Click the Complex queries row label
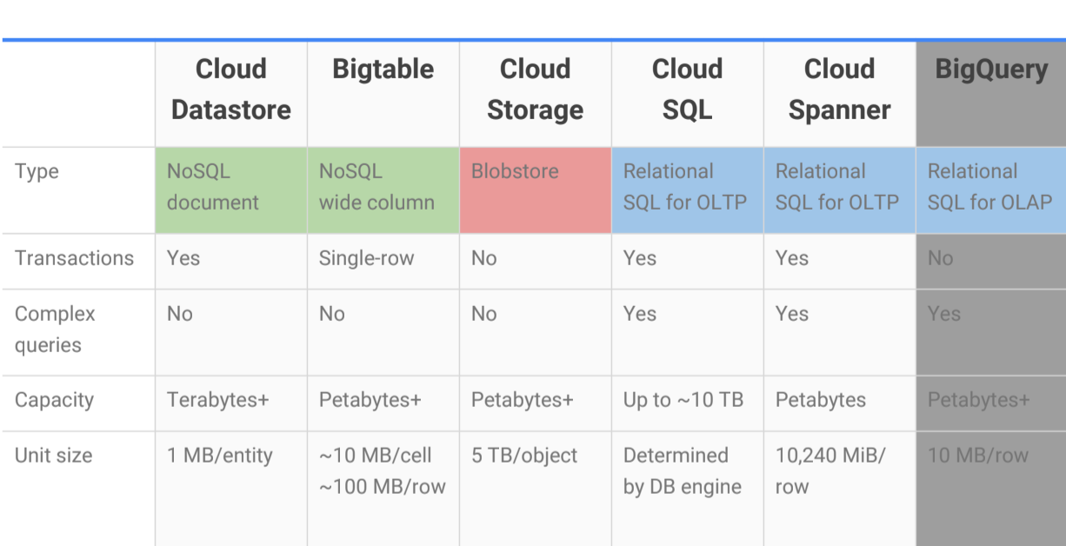The width and height of the screenshot is (1066, 546). pyautogui.click(x=55, y=329)
